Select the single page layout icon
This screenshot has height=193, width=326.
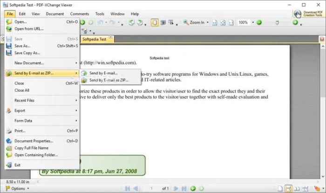(x=279, y=188)
